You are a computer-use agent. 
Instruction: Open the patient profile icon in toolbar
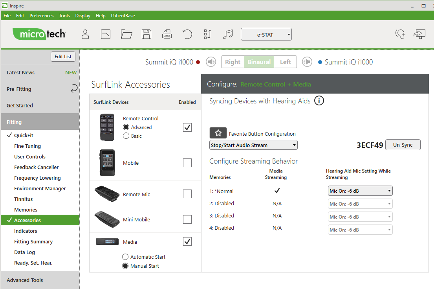(x=85, y=34)
